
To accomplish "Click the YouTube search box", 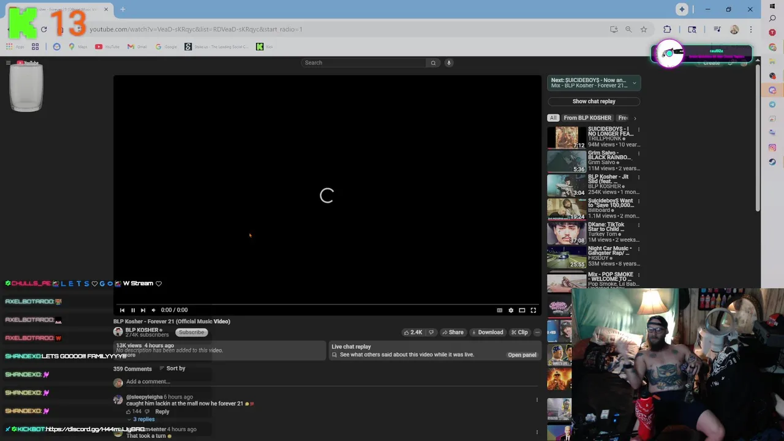I will pos(364,62).
